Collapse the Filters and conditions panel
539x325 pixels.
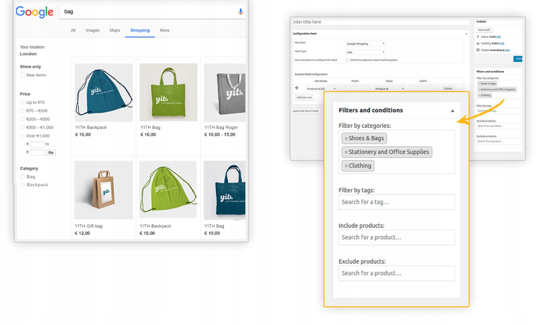pos(452,111)
